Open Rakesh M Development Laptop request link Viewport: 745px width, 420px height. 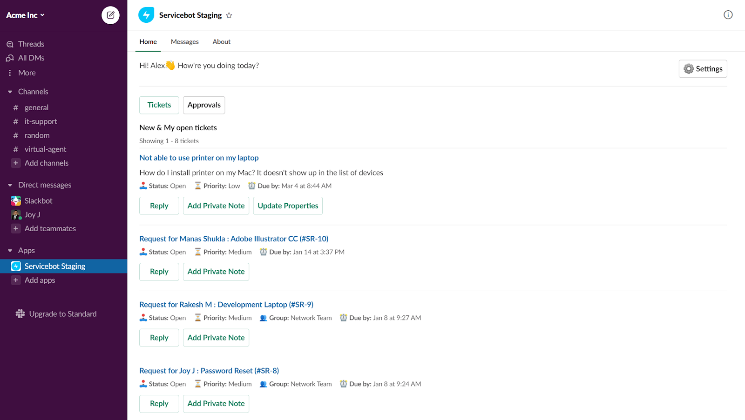tap(226, 305)
